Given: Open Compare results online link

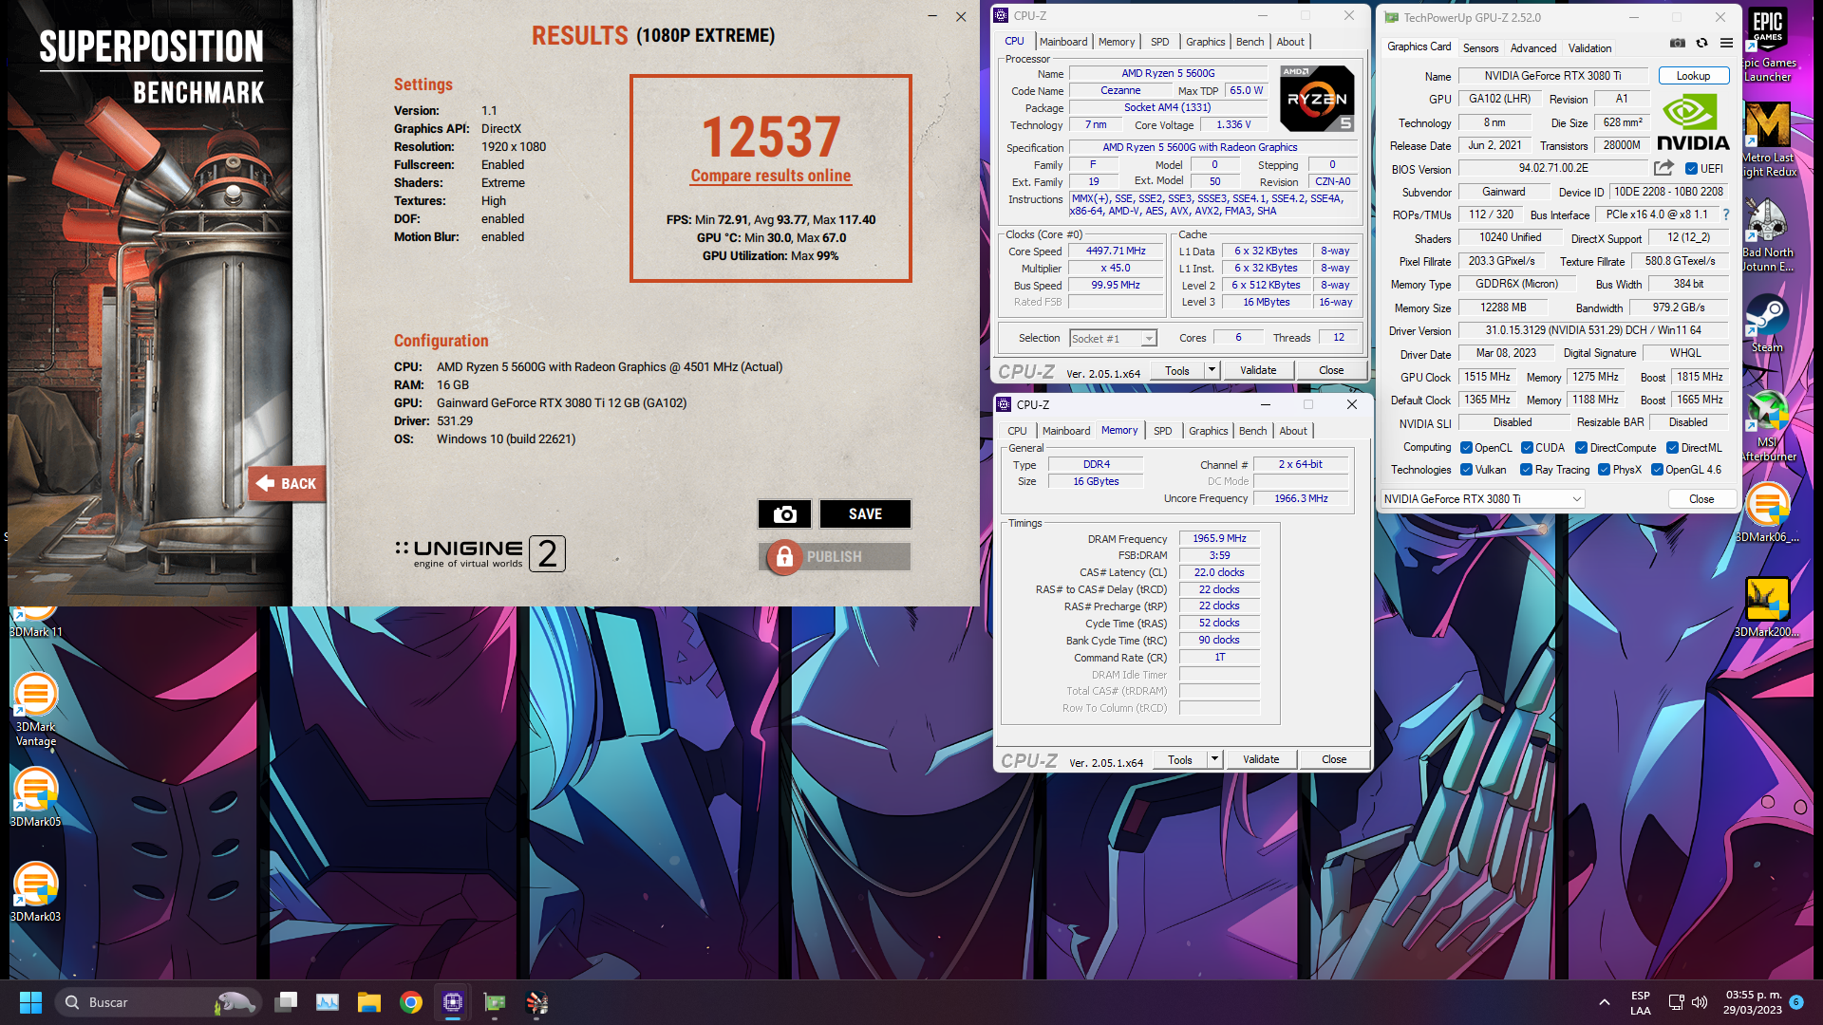Looking at the screenshot, I should 771,176.
